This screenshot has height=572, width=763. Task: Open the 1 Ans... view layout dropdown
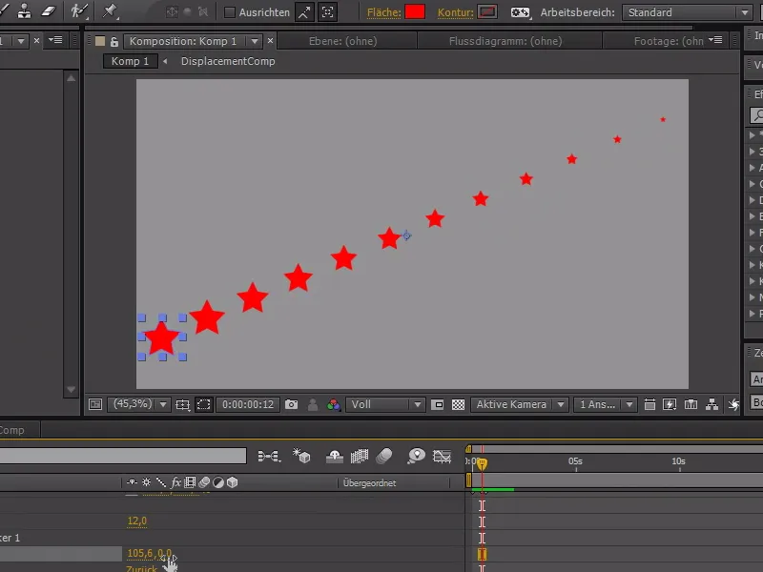click(605, 404)
